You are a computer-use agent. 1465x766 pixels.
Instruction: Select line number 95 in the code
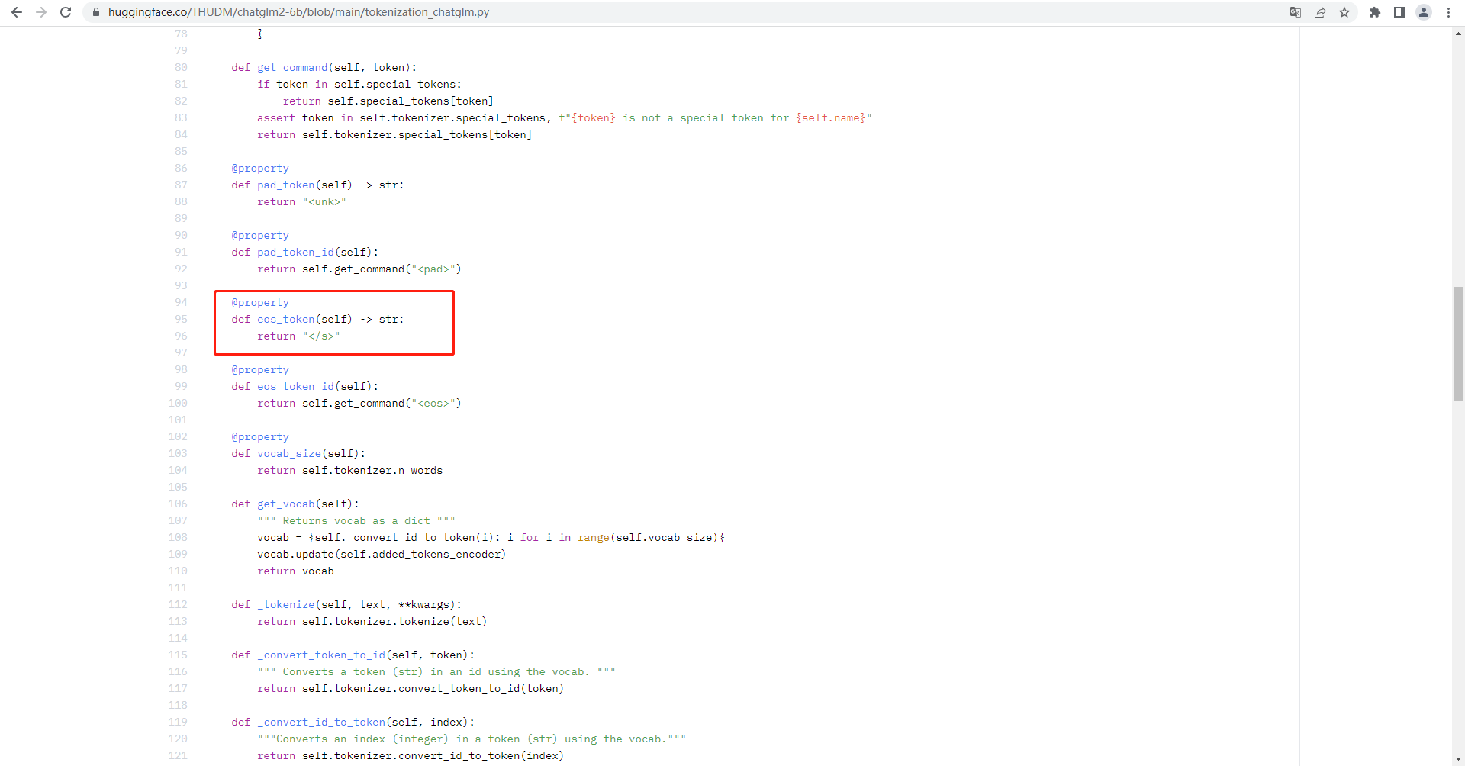tap(181, 319)
